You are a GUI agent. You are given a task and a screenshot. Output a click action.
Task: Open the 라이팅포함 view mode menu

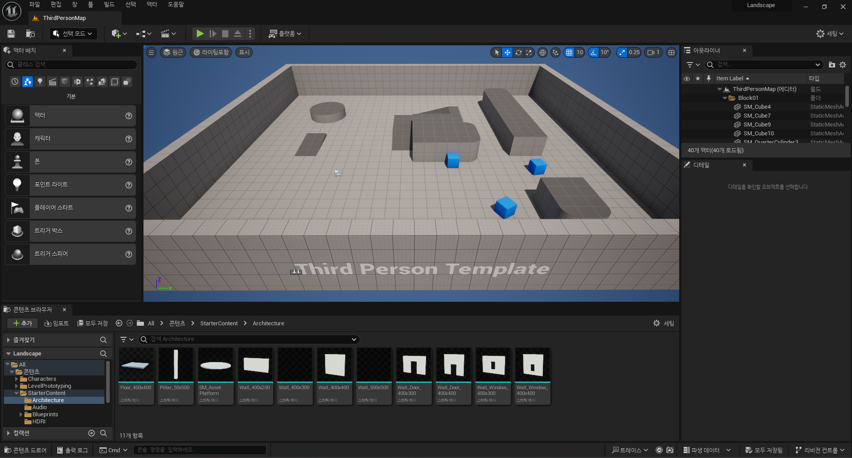click(x=211, y=52)
